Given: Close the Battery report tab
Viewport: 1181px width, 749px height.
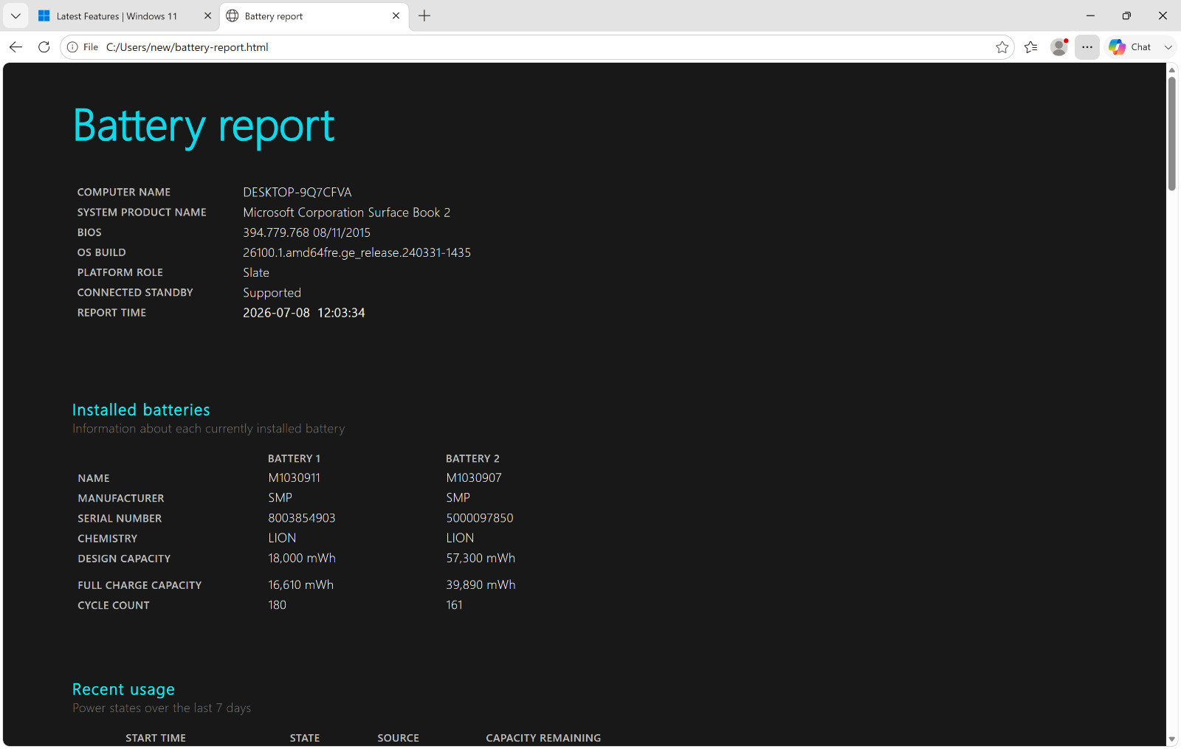Looking at the screenshot, I should (x=396, y=15).
